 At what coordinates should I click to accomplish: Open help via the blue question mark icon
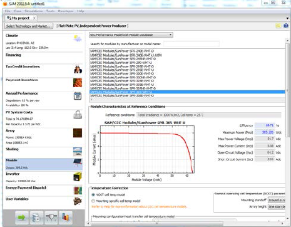pyautogui.click(x=286, y=26)
